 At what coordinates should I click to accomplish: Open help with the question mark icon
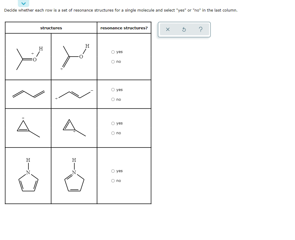tap(201, 29)
